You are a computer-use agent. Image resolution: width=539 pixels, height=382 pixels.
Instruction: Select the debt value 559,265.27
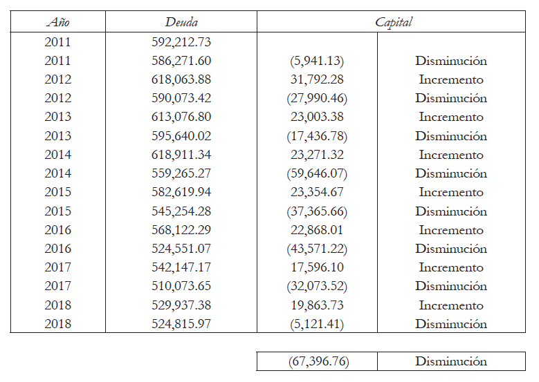point(181,173)
